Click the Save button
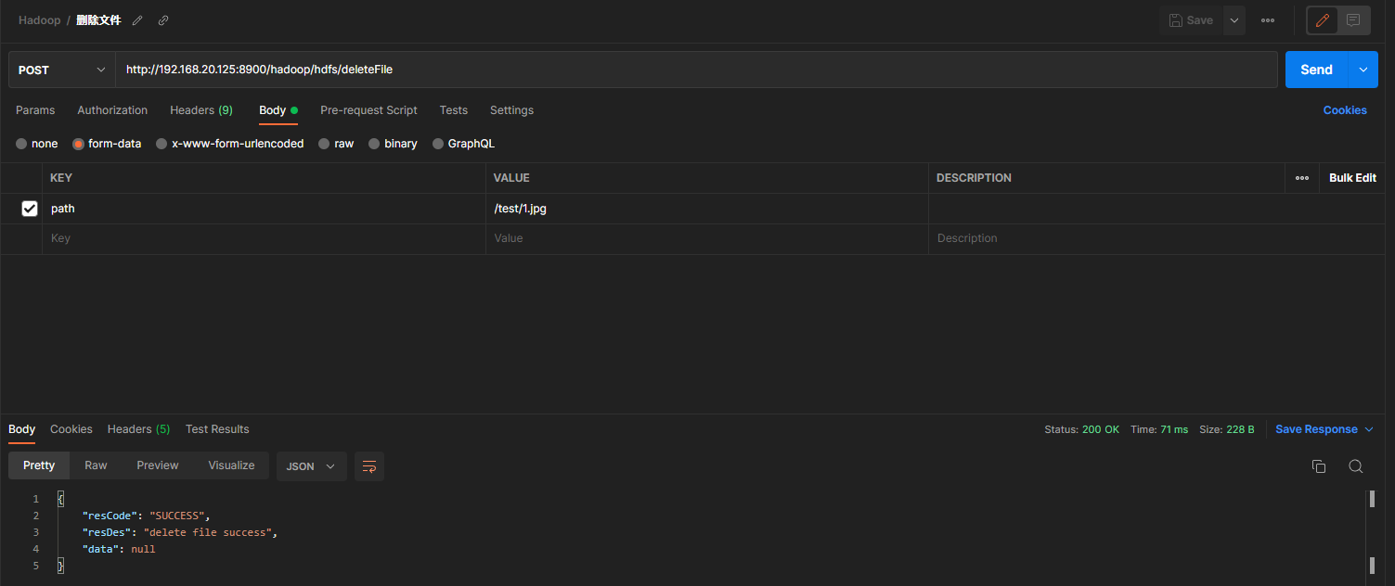 pyautogui.click(x=1191, y=20)
